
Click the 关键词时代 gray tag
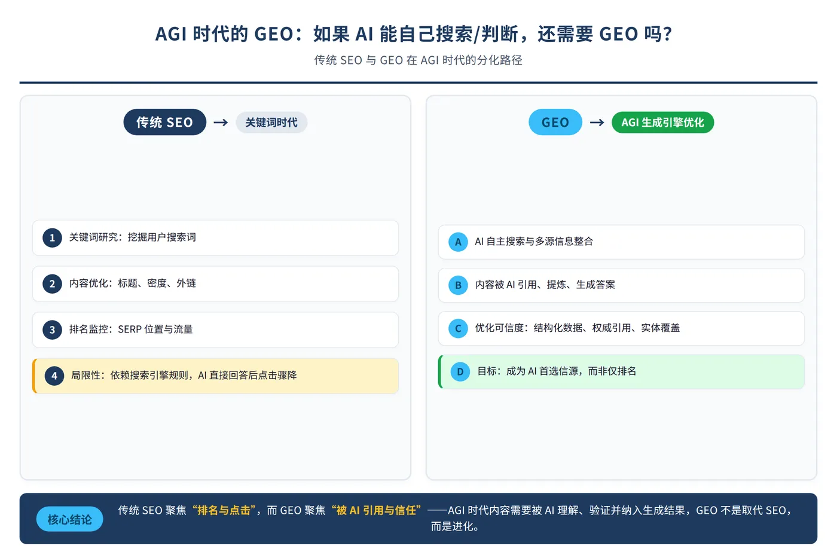271,123
